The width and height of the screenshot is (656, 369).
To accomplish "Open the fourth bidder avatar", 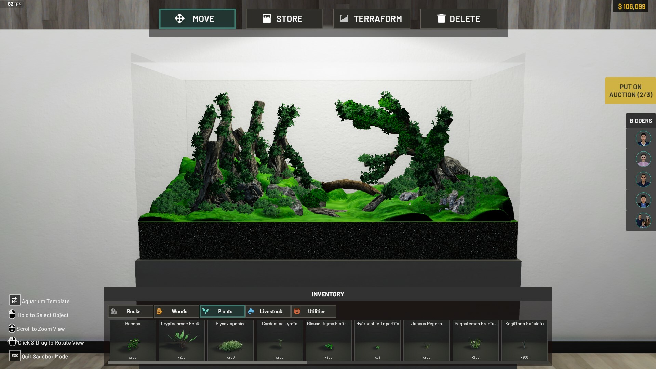I will coord(643,200).
